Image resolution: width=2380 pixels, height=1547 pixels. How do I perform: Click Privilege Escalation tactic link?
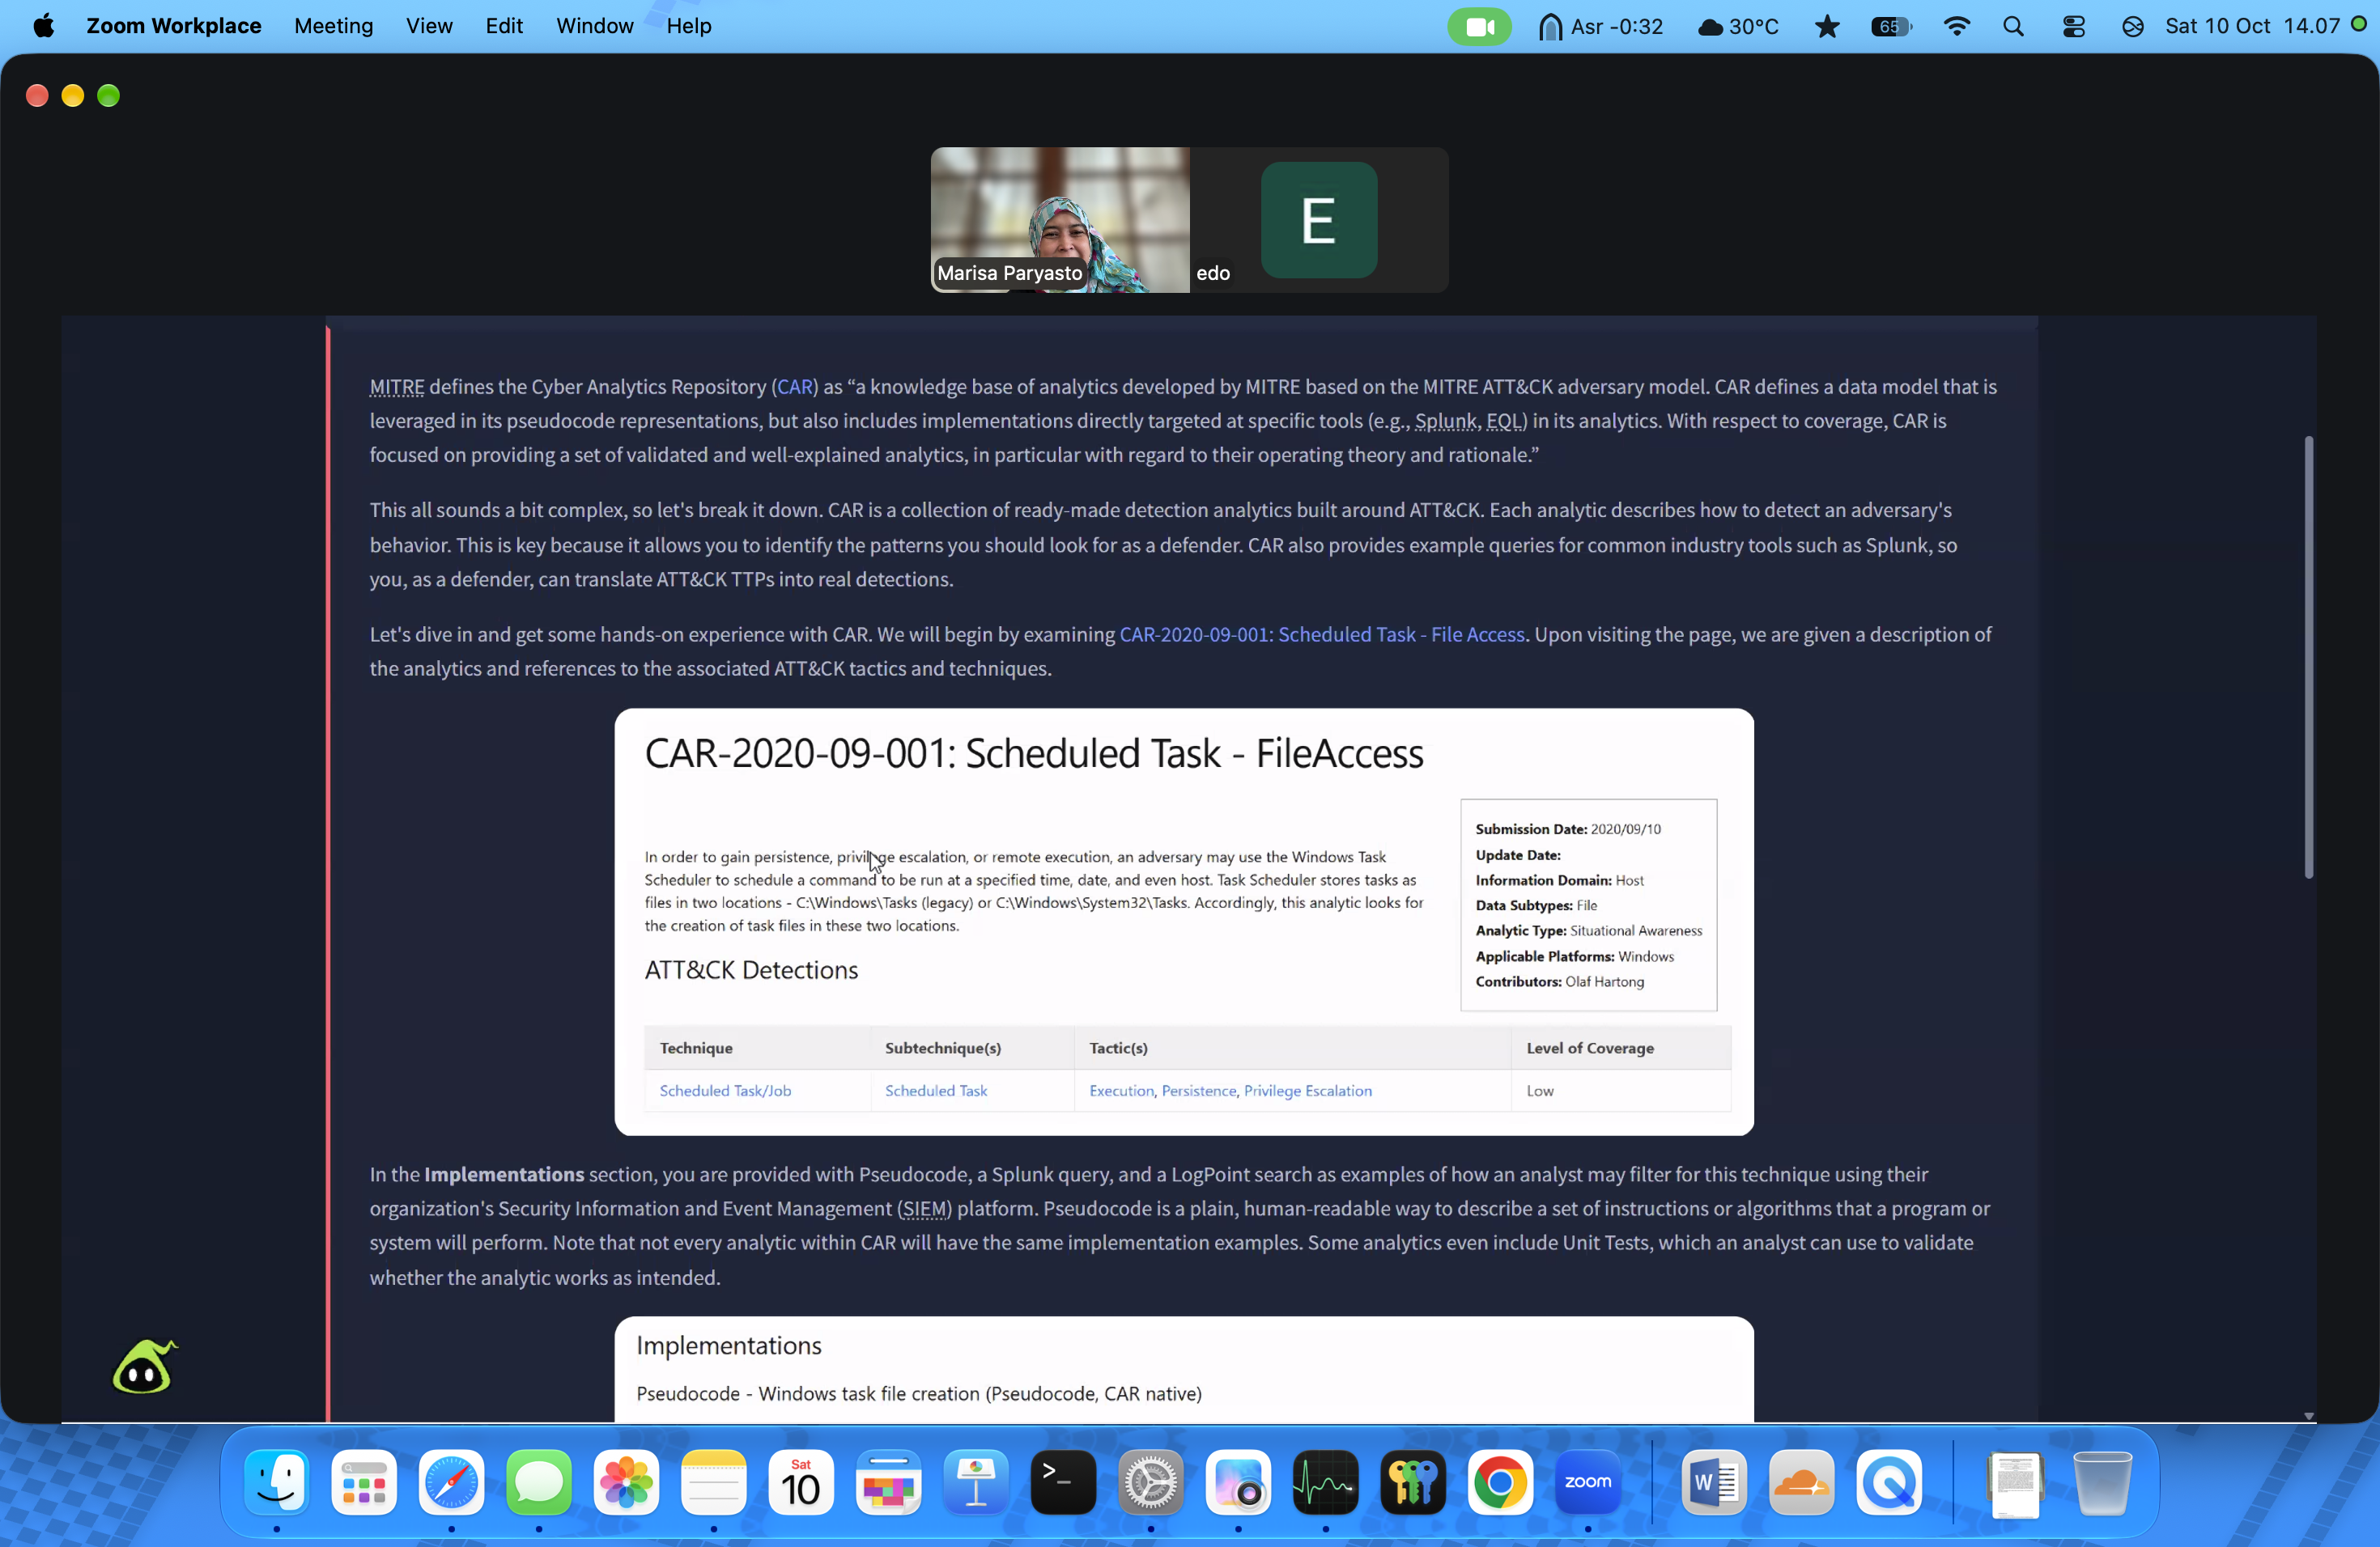click(x=1308, y=1091)
